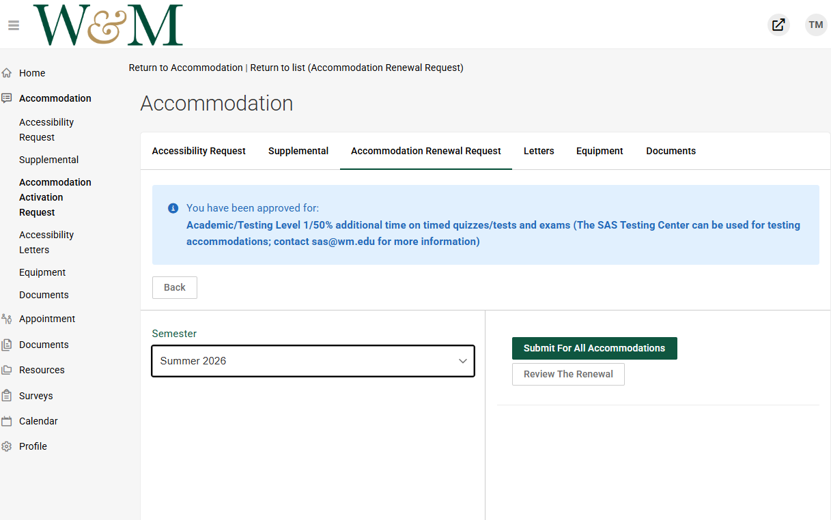Screen dimensions: 831x520
Task: Click the Semester field label
Action: [174, 334]
